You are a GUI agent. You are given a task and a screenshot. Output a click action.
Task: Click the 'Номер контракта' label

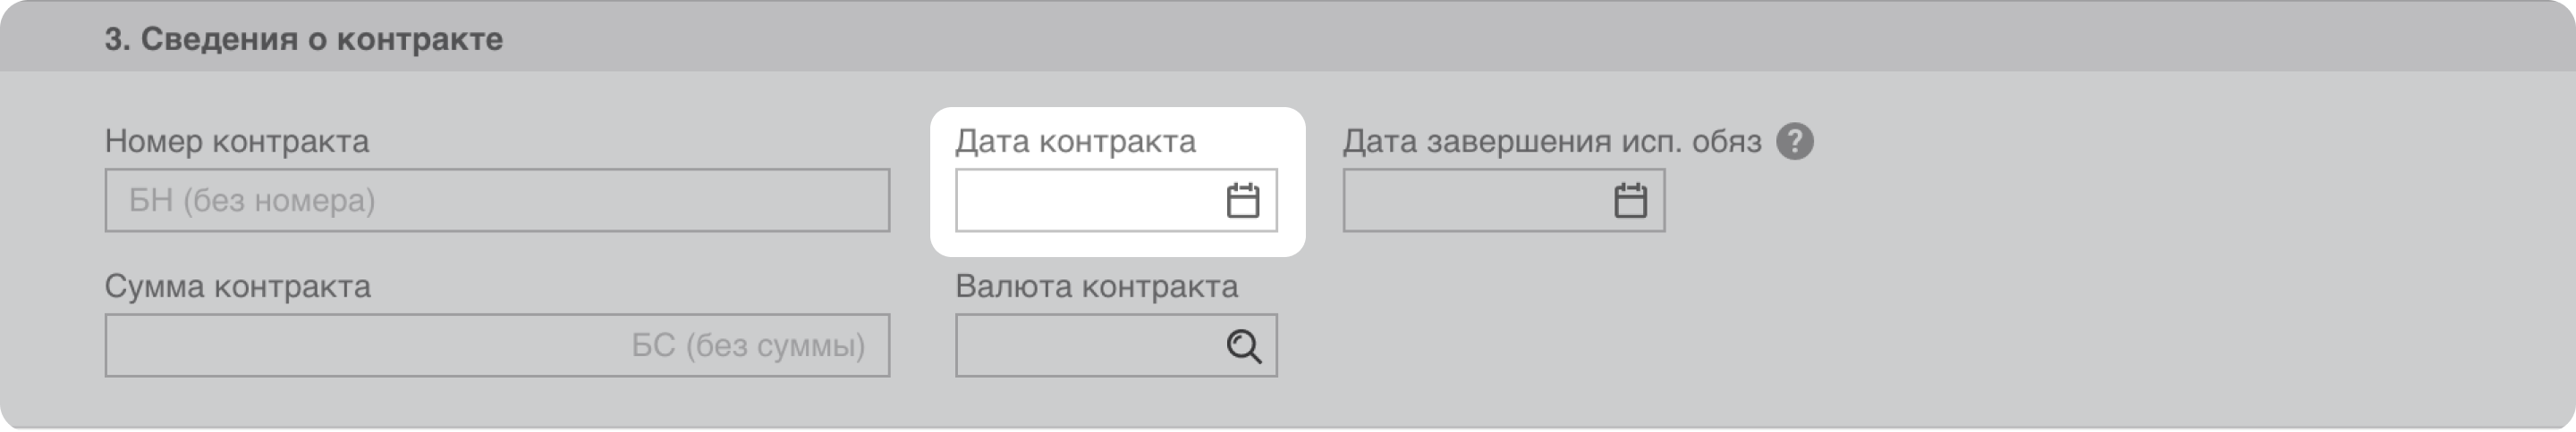236,142
